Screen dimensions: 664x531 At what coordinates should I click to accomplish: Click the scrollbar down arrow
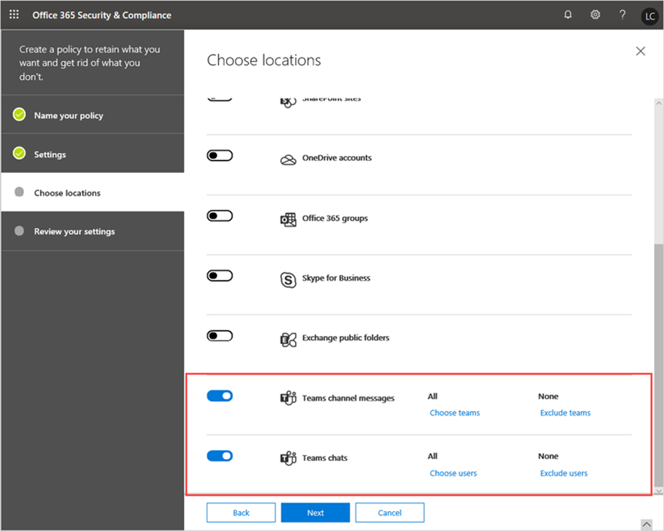click(x=659, y=490)
